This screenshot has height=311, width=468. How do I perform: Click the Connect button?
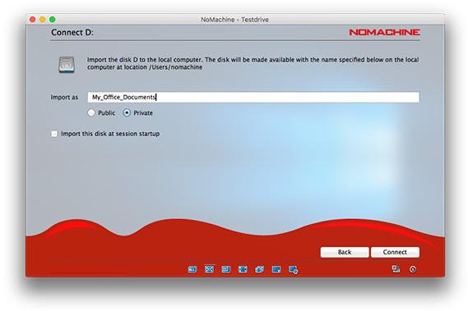(x=395, y=252)
